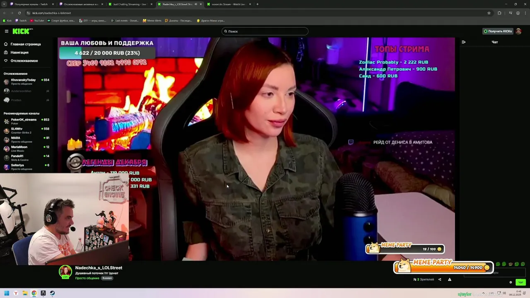Open the Windows Start menu
This screenshot has width=530, height=298.
7,293
